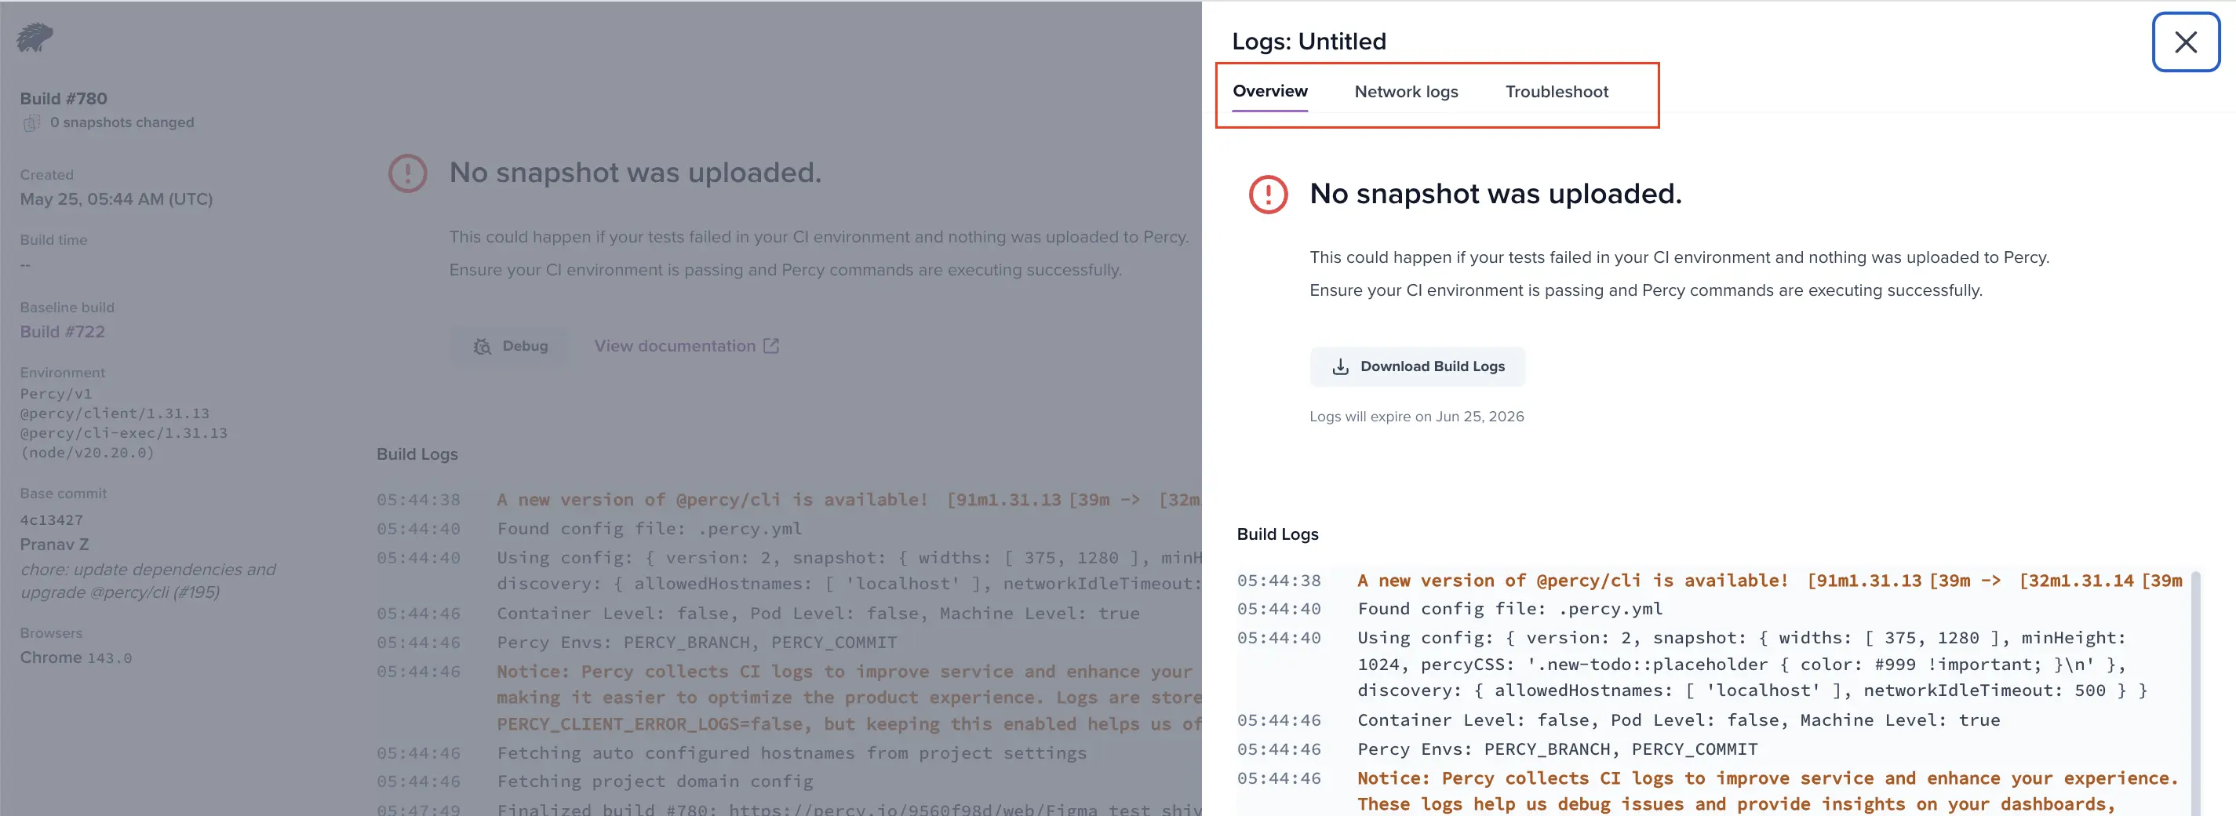Click commit message 'chore: update dependencies'
2236x816 pixels.
147,581
